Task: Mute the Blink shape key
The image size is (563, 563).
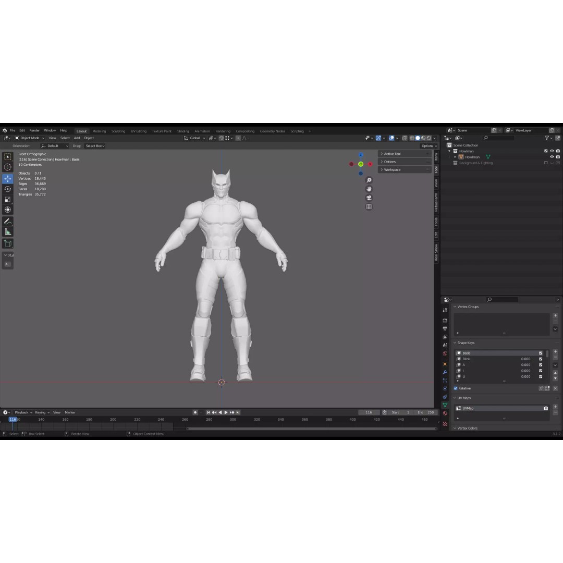Action: (541, 359)
